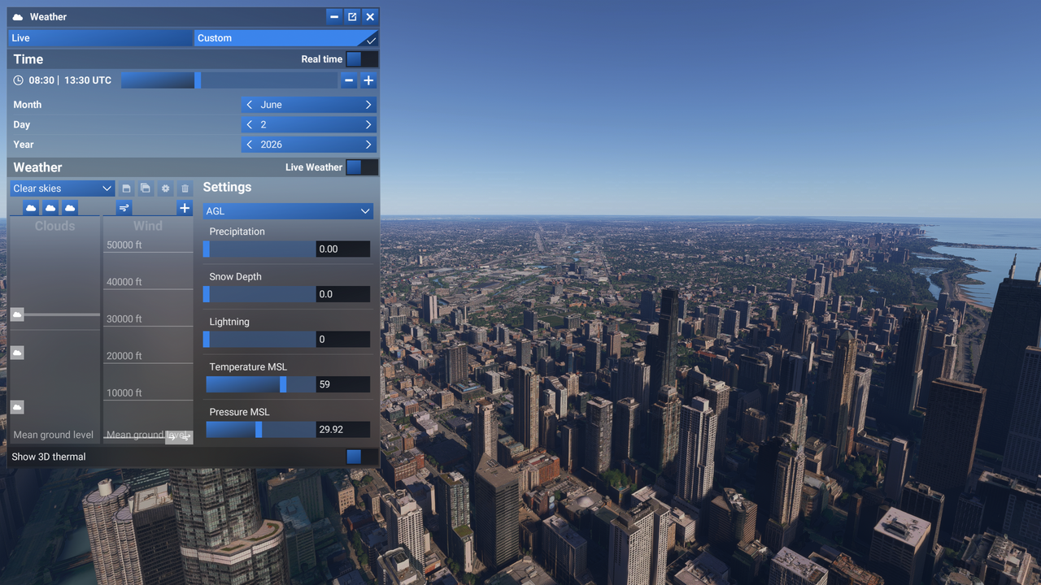The image size is (1041, 585).
Task: Select the ground wind layer marker
Action: click(x=179, y=437)
